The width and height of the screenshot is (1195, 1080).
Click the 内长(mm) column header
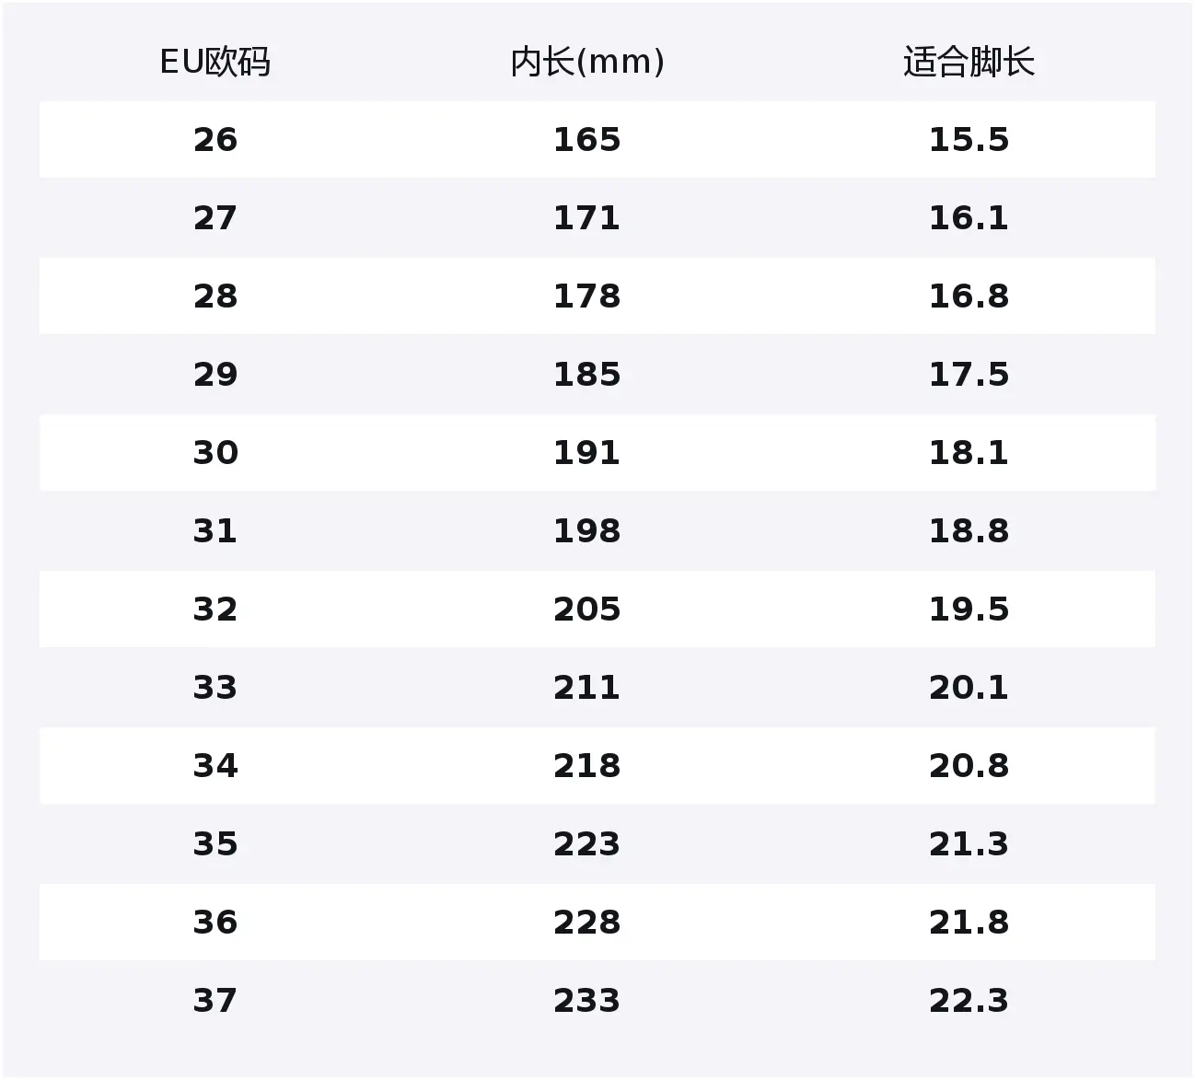click(x=587, y=63)
